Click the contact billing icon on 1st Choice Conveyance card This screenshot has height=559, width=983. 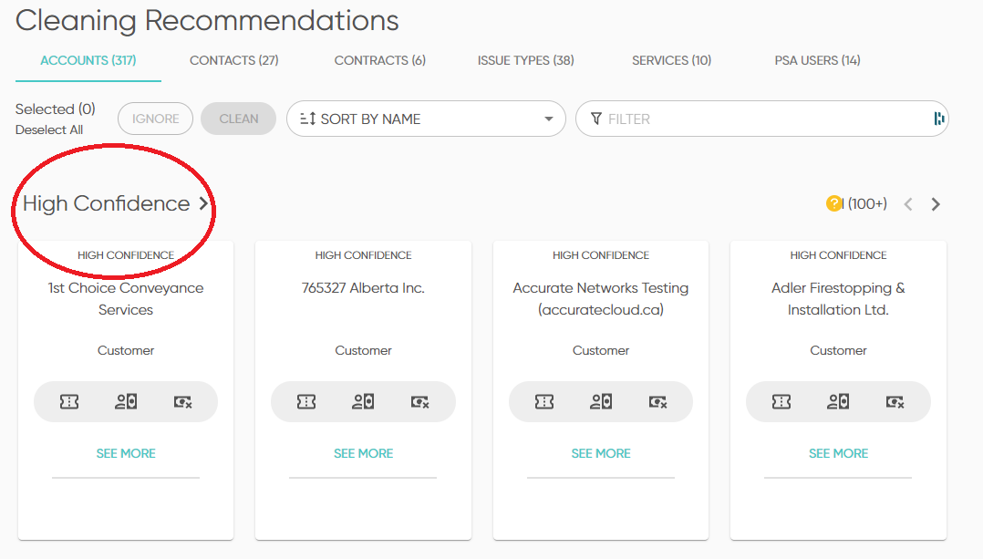coord(126,401)
